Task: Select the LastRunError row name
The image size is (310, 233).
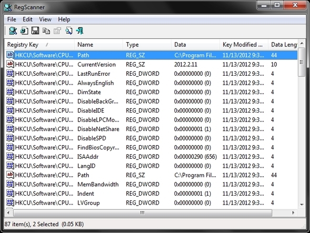Action: 94,74
